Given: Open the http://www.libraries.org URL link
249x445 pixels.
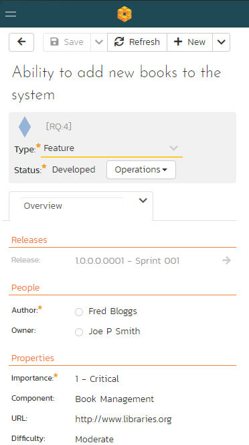Looking at the screenshot, I should pos(123,419).
